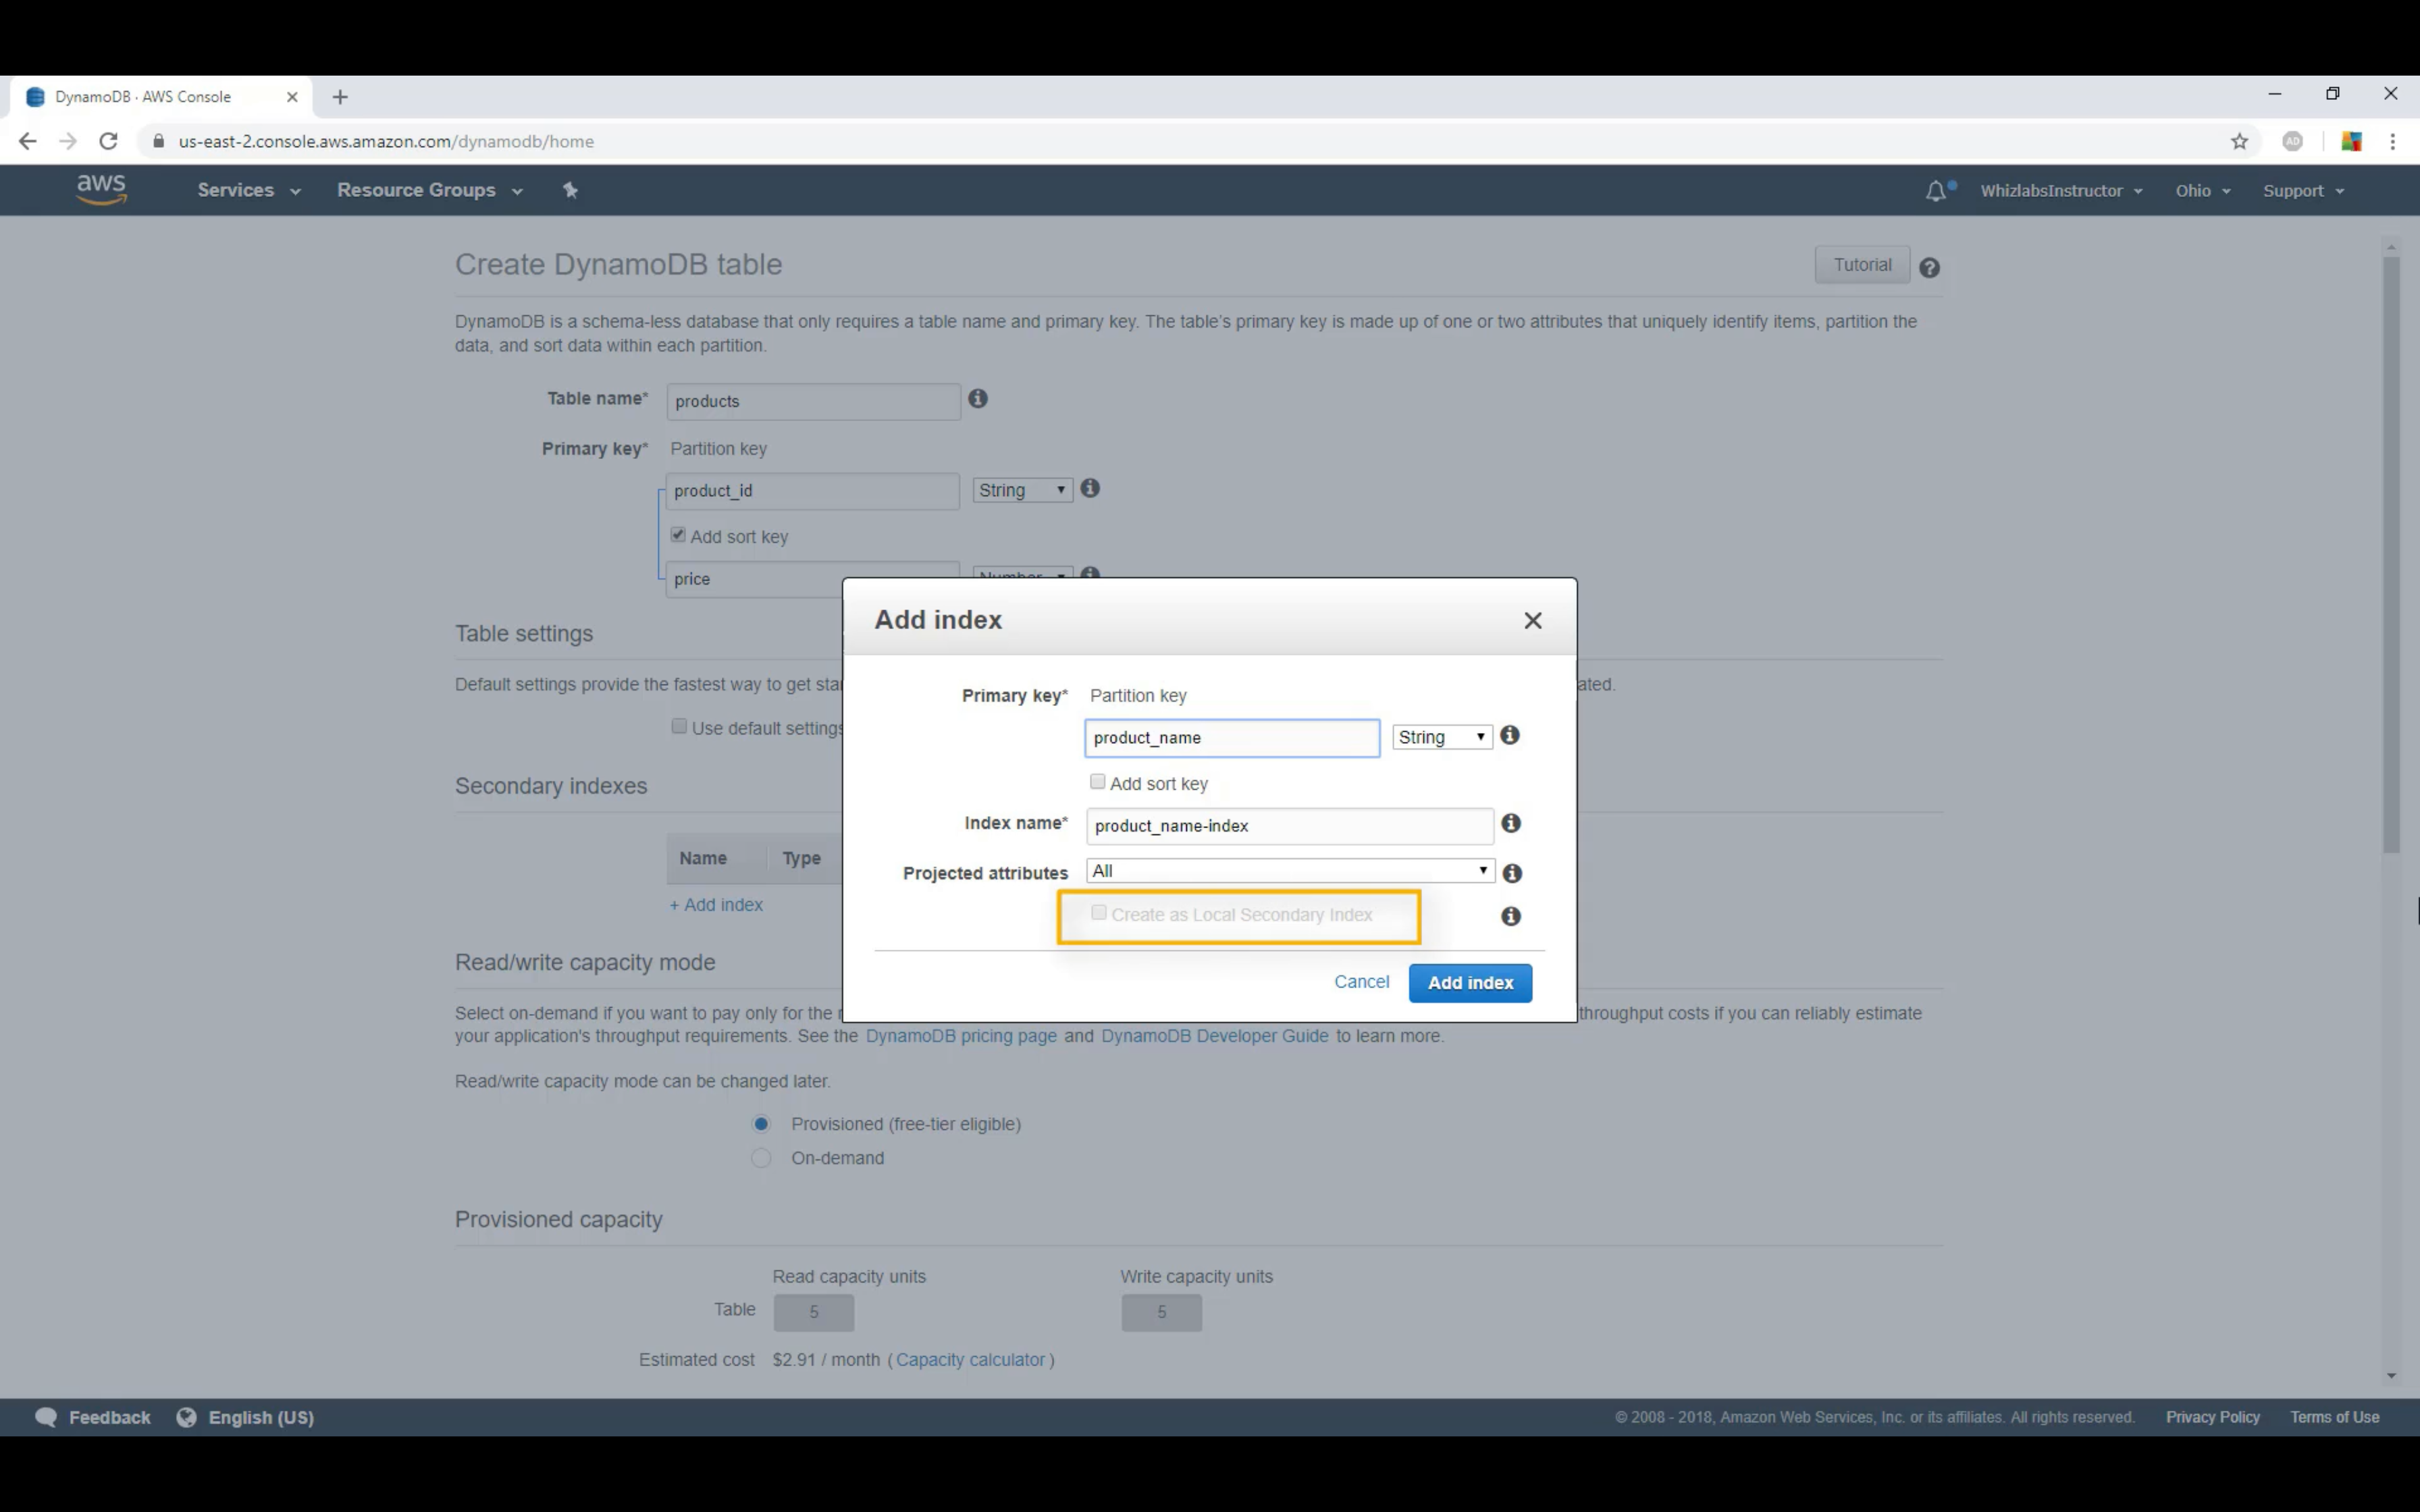
Task: Bookmark this page with star icon
Action: [x=2239, y=141]
